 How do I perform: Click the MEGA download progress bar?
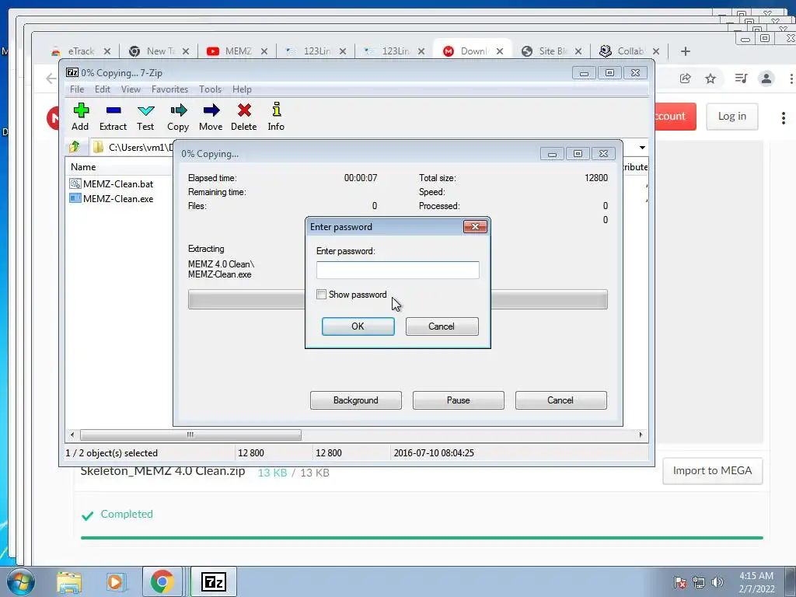422,538
